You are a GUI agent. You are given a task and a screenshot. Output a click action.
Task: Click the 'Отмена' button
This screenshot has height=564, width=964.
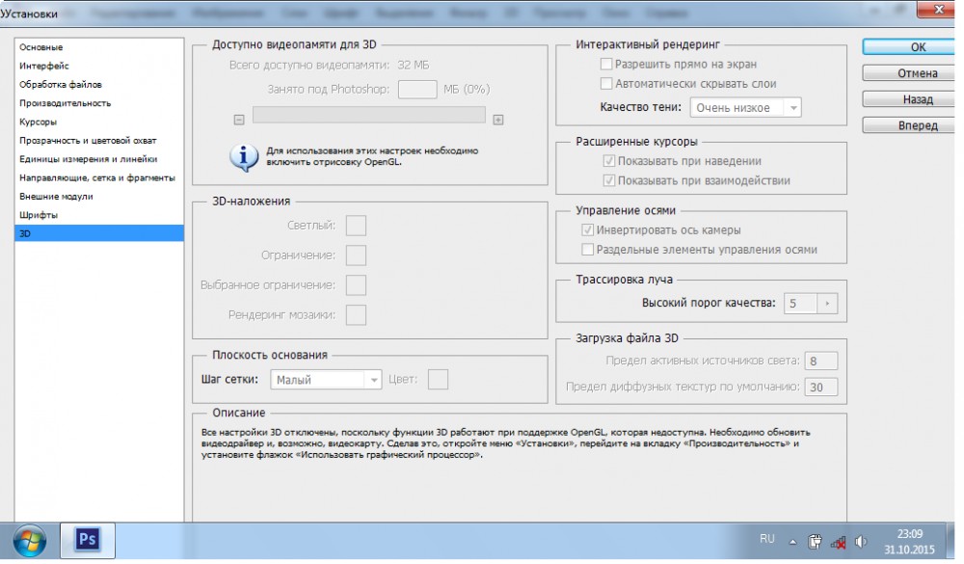point(917,73)
